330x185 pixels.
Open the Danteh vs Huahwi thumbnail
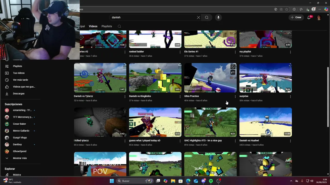[x=266, y=122]
